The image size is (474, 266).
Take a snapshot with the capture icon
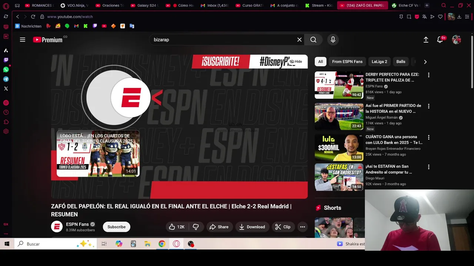coord(409,17)
